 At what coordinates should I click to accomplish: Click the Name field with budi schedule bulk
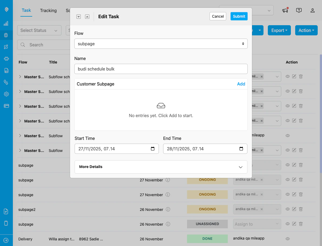[161, 69]
